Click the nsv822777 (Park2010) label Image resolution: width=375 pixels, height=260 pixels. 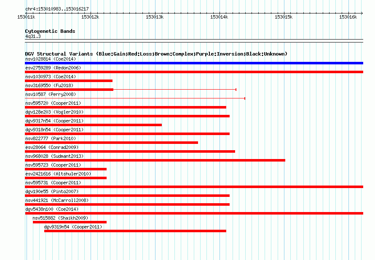pyautogui.click(x=51, y=138)
